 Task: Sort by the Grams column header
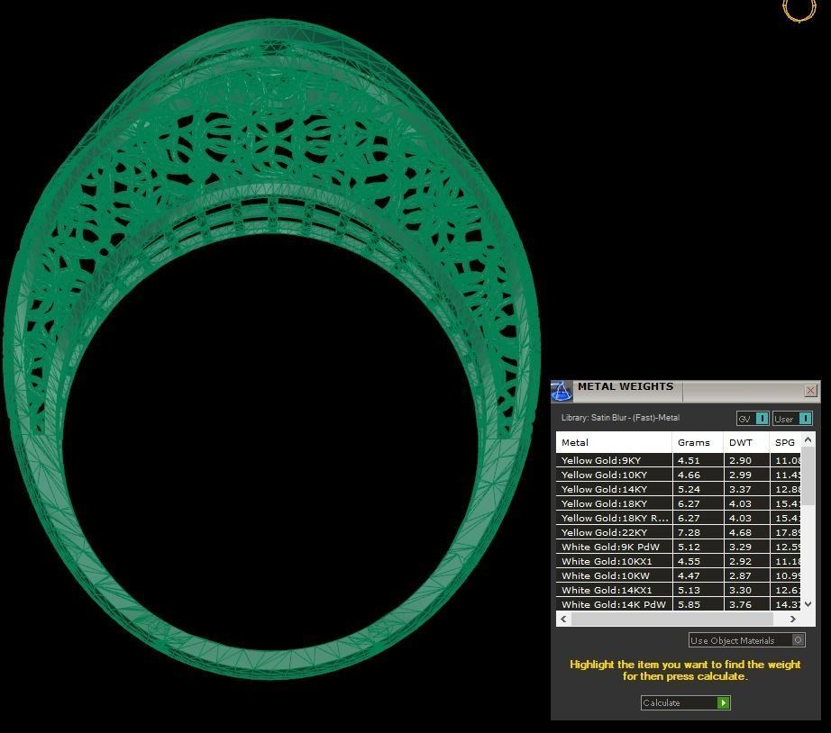pos(698,442)
